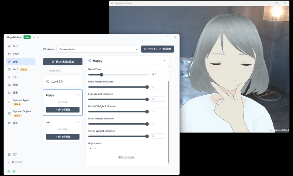Select the sad expression card title
293x176 pixels.
[x=48, y=122]
